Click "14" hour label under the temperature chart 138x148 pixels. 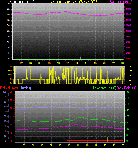pyautogui.click(x=78, y=145)
